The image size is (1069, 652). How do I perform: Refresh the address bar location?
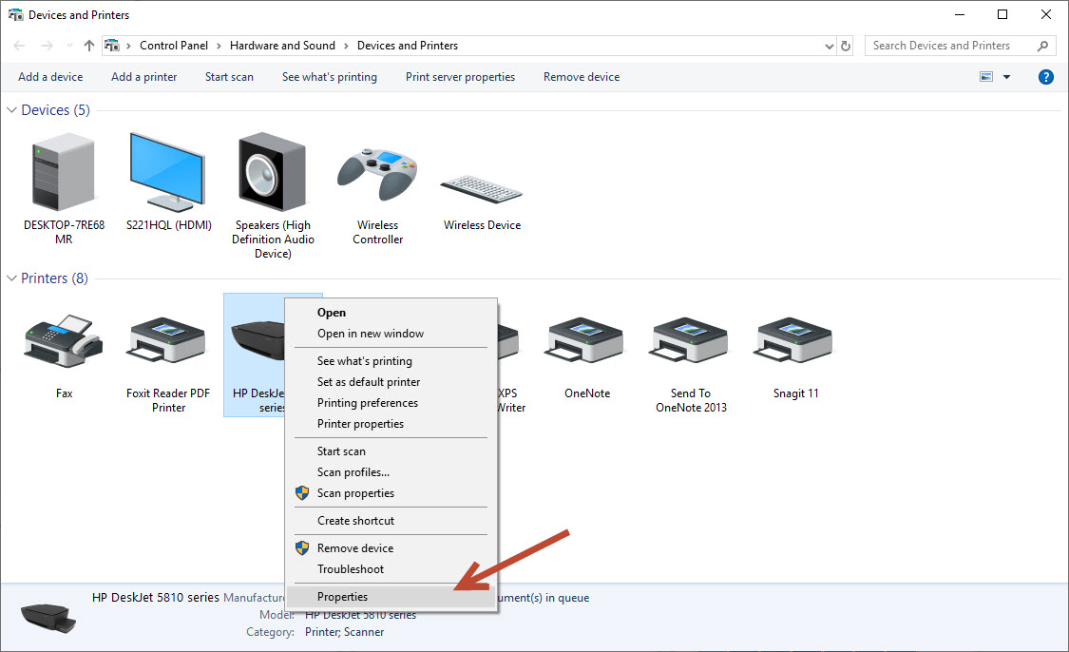(x=847, y=46)
